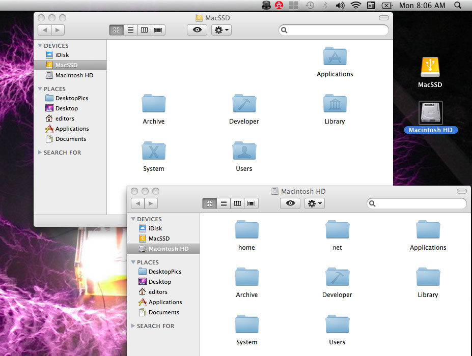Switch Macintosh HD window to list view
The width and height of the screenshot is (472, 356).
tap(224, 203)
